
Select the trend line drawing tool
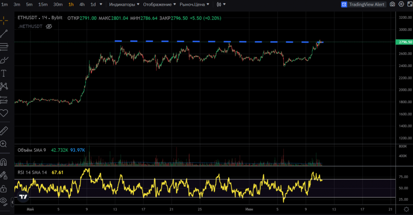pos(4,34)
